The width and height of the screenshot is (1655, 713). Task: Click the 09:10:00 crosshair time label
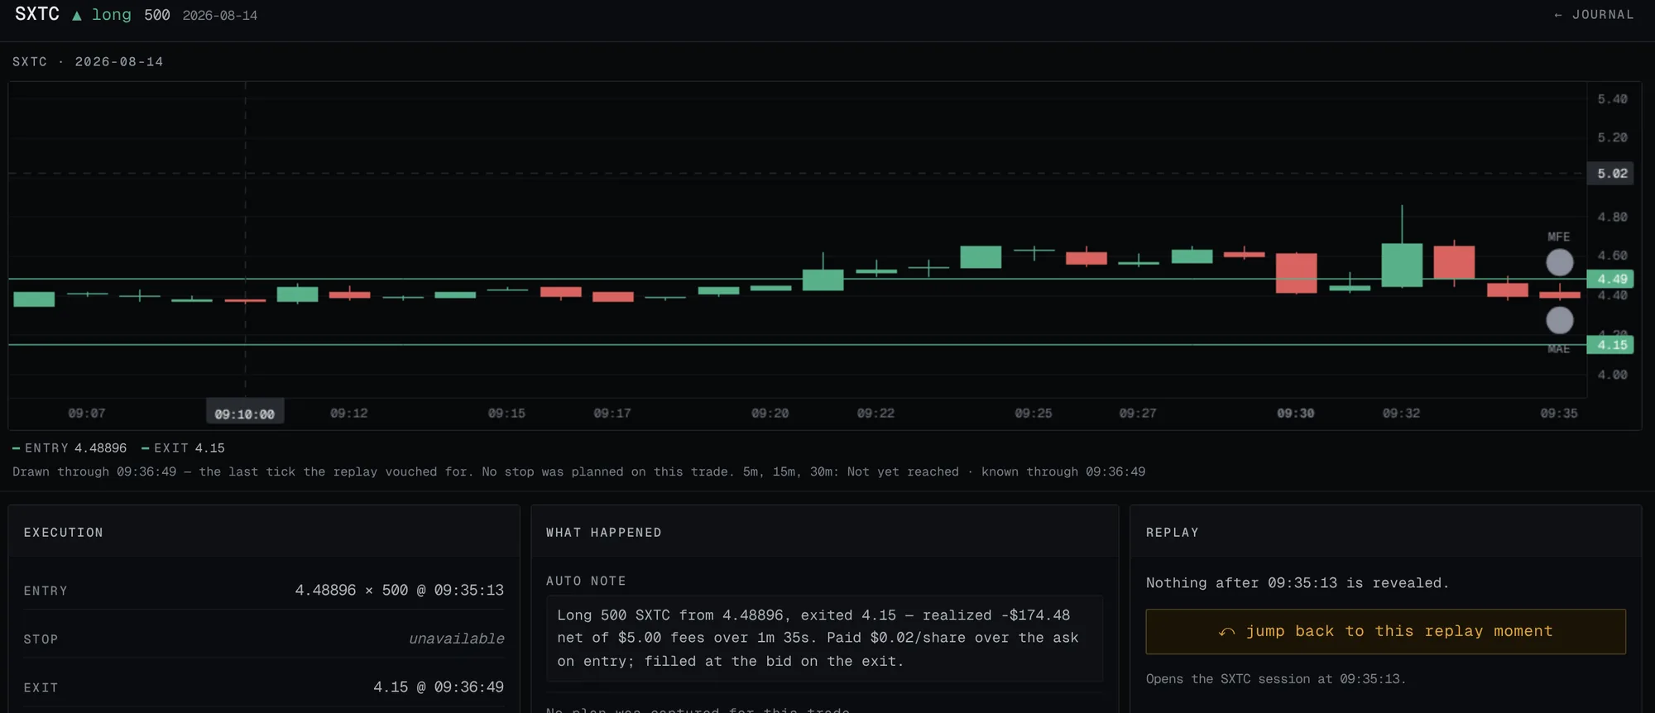click(245, 414)
